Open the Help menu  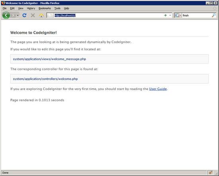pos(66,8)
